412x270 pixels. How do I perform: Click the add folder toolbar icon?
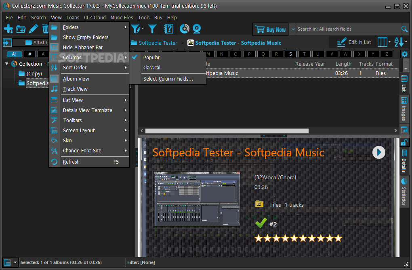click(x=21, y=29)
